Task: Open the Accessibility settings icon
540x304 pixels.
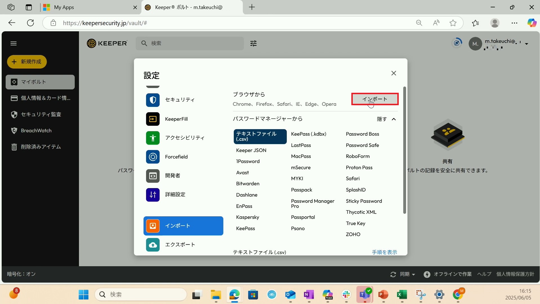Action: [x=153, y=138]
